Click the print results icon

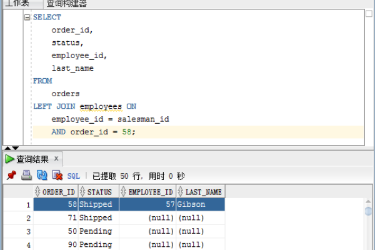coord(26,176)
